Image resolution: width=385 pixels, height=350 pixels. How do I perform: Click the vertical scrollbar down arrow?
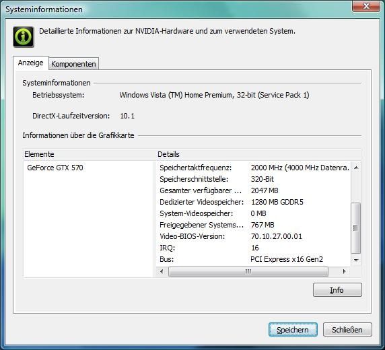[x=356, y=260]
